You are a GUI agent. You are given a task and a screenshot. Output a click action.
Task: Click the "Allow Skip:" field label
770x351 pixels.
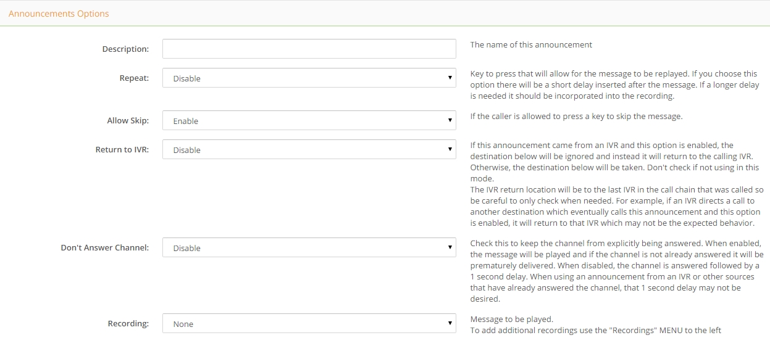click(128, 120)
